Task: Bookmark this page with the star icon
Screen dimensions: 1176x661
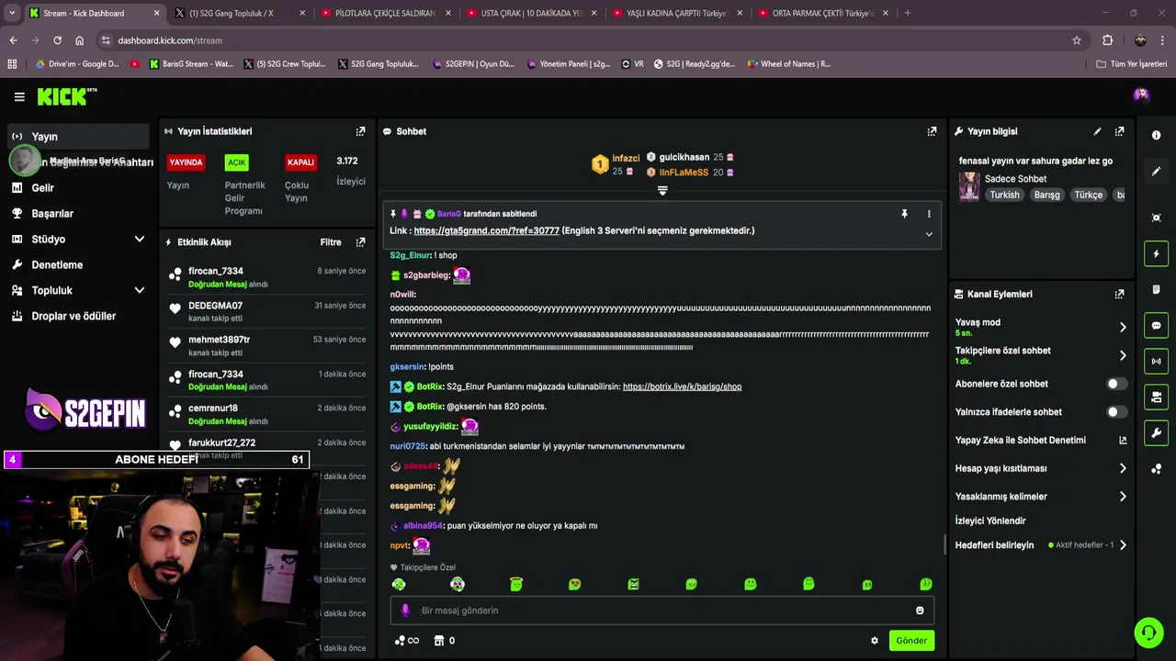Action: (1077, 40)
